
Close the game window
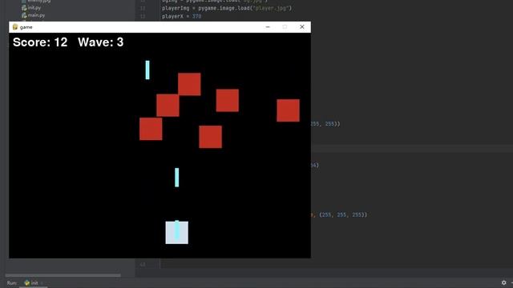tap(302, 26)
